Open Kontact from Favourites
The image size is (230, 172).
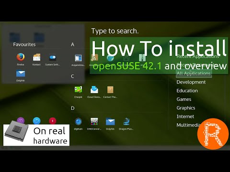click(36, 59)
